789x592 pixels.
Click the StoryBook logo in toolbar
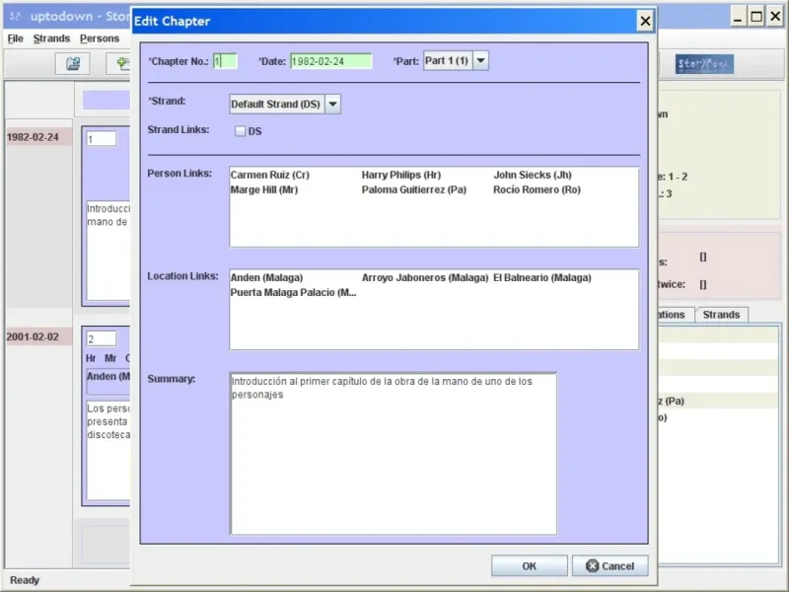704,64
